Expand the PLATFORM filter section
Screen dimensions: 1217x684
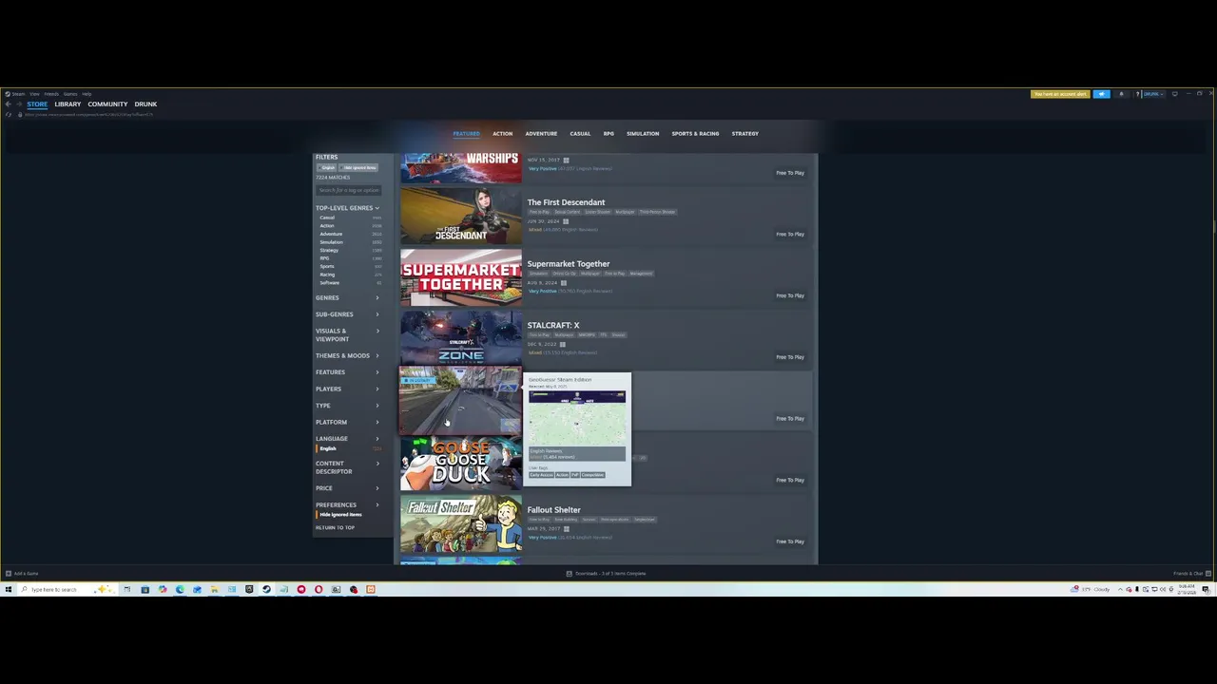point(348,422)
